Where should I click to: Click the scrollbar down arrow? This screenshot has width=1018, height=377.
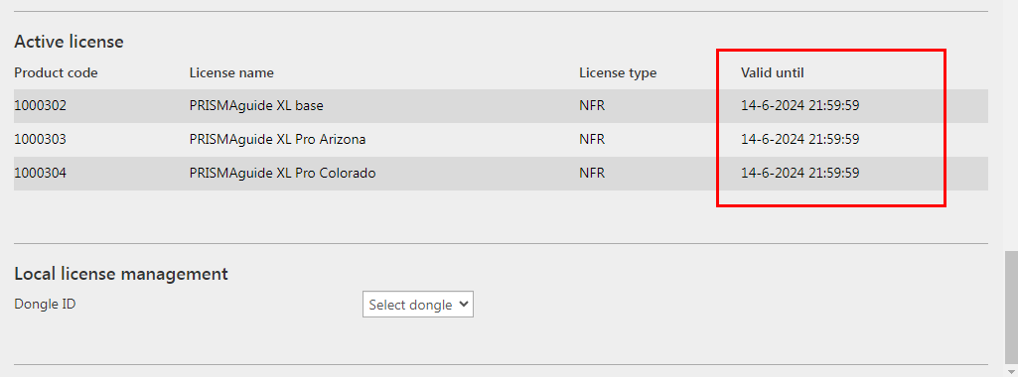pos(1011,371)
